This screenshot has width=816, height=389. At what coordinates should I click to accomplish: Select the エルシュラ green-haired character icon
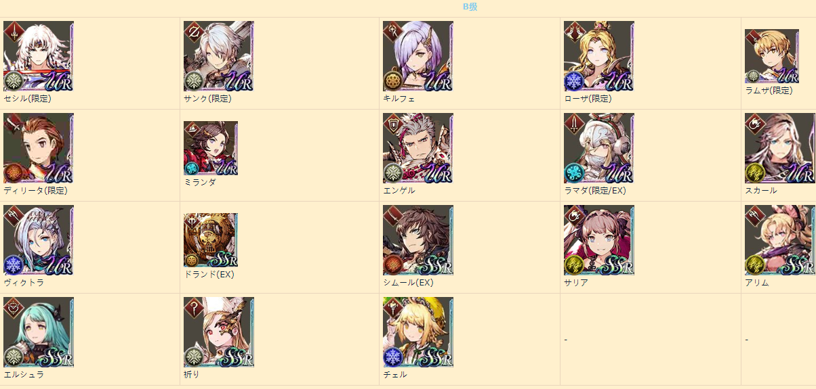(x=39, y=332)
